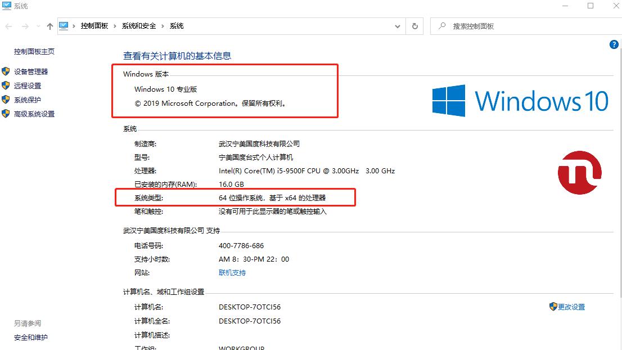The height and width of the screenshot is (350, 622).
Task: Click shield icon beside 设备管理器
Action: pyautogui.click(x=6, y=71)
